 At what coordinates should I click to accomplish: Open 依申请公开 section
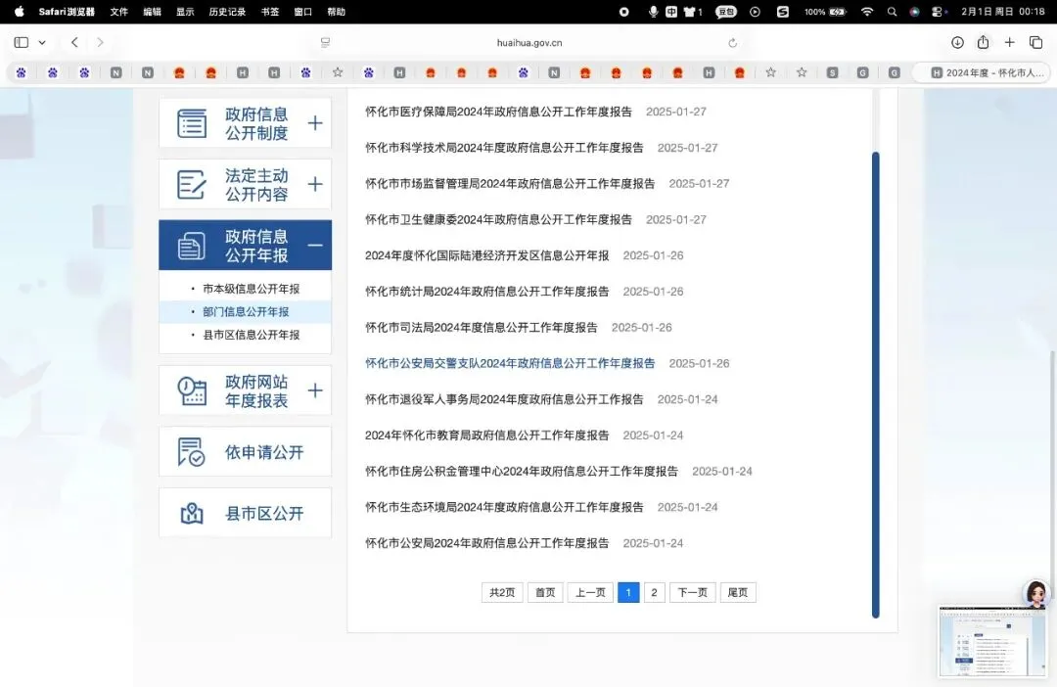[x=246, y=452]
